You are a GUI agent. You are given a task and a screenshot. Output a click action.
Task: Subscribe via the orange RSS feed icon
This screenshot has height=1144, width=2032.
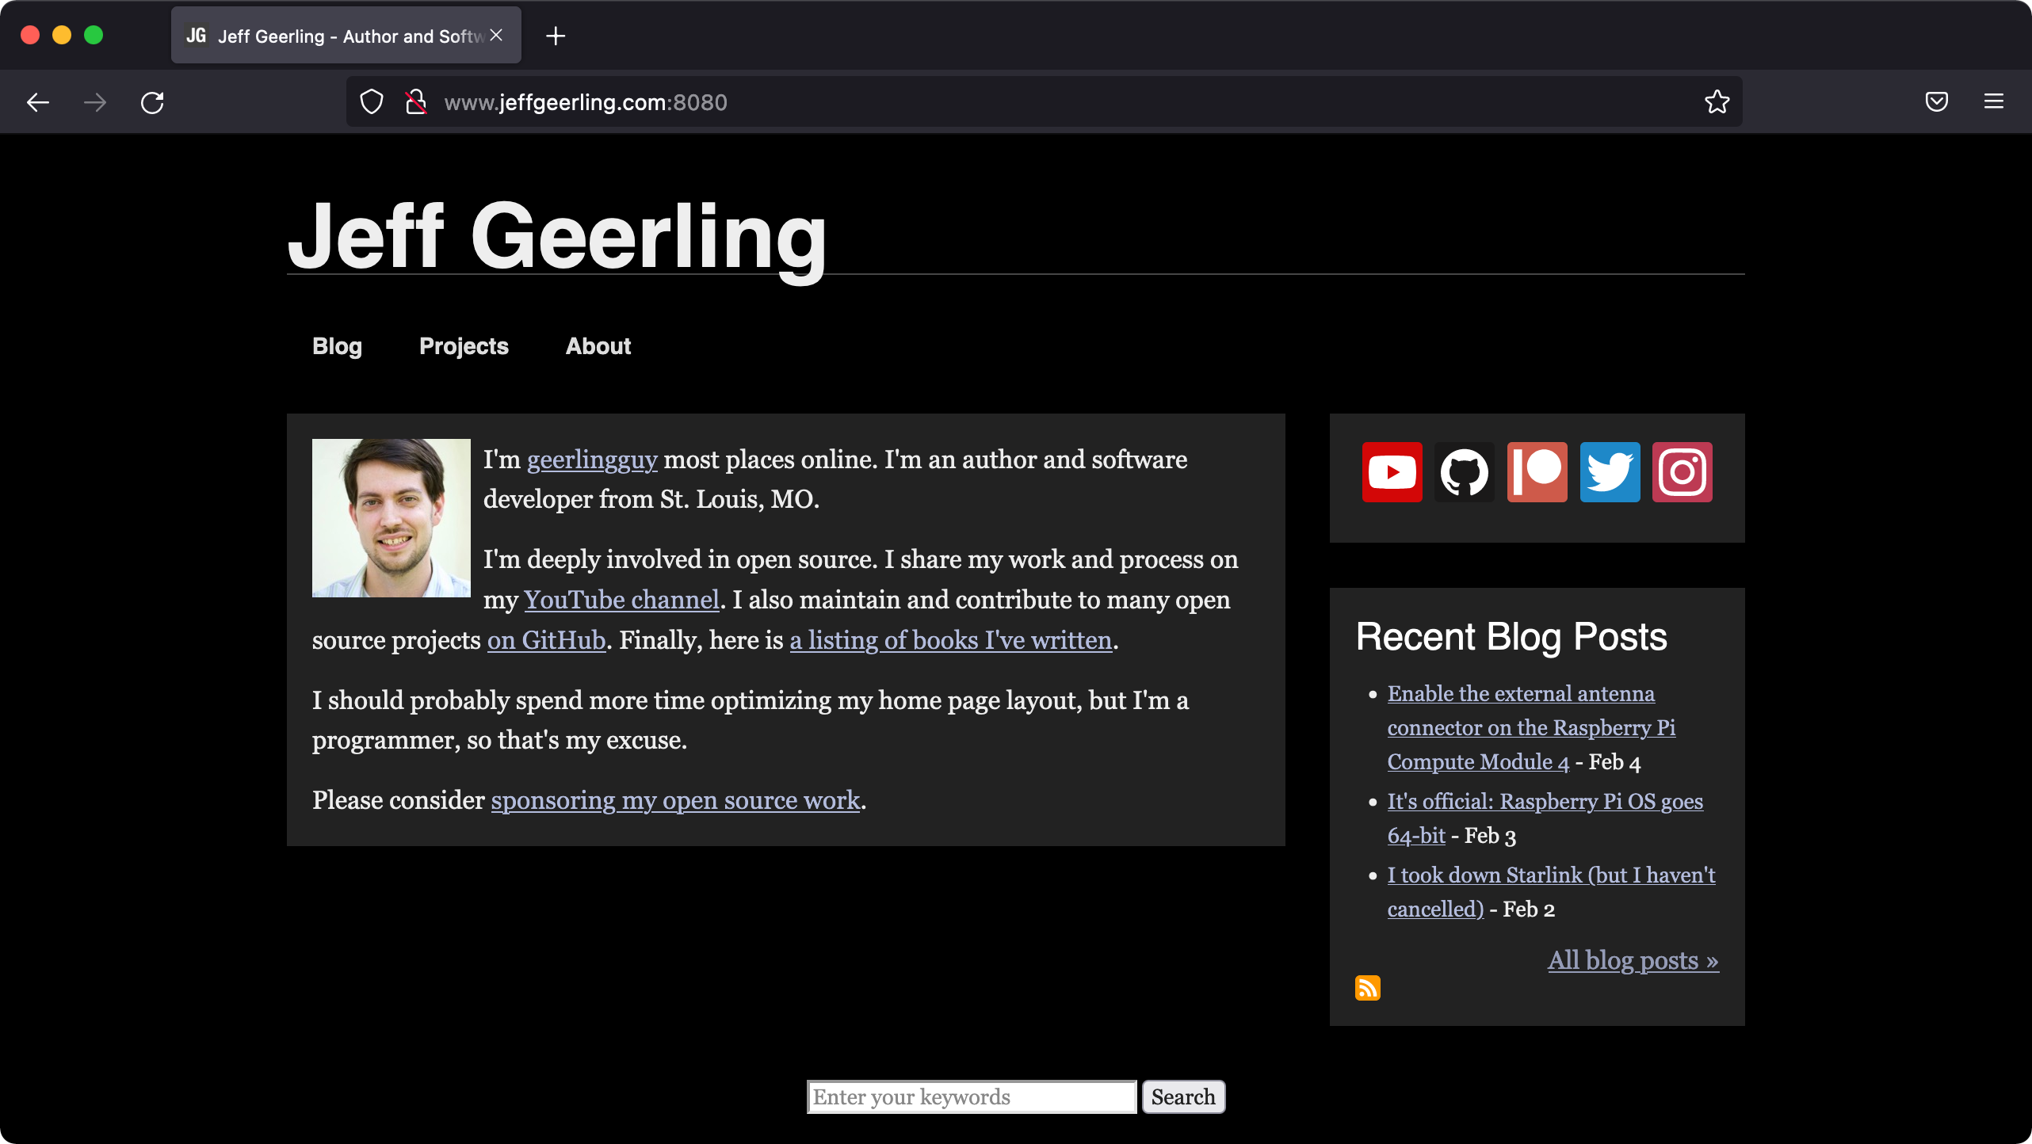point(1369,987)
